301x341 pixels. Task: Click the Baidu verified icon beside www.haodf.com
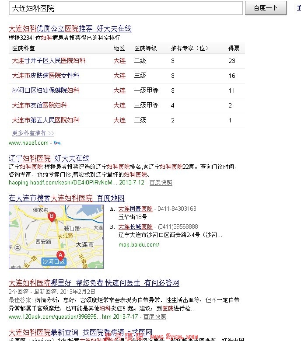tap(57, 143)
